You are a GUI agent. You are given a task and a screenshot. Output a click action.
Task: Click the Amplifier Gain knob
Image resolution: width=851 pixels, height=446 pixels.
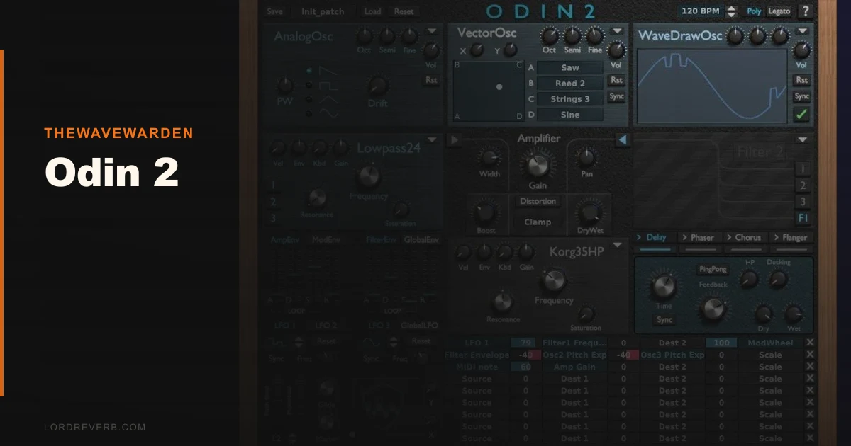pyautogui.click(x=538, y=166)
